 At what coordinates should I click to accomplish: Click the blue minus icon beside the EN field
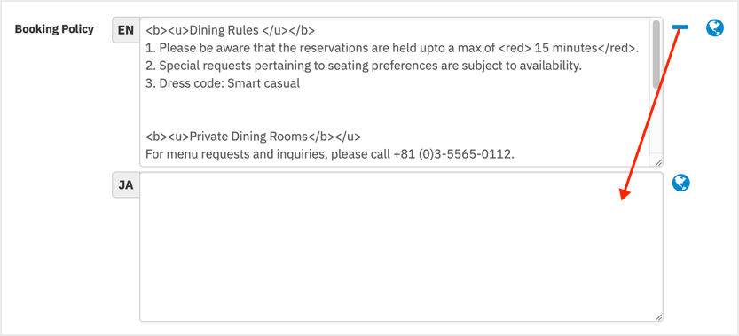coord(680,27)
